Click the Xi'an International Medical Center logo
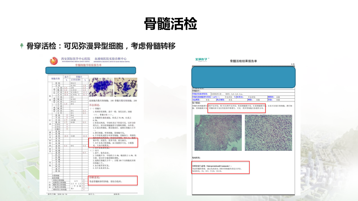Image resolution: width=358 pixels, height=201 pixels. (54, 60)
